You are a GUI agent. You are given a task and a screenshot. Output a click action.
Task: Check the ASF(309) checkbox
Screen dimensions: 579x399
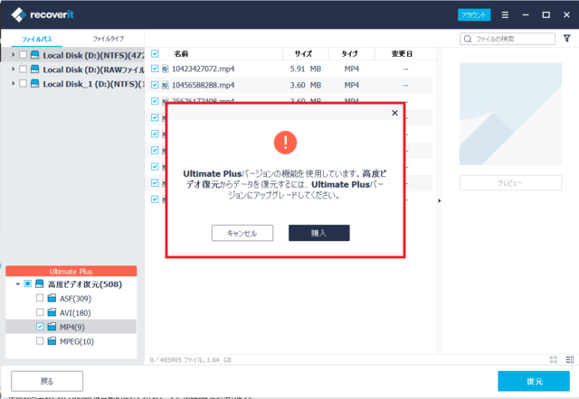coord(40,298)
